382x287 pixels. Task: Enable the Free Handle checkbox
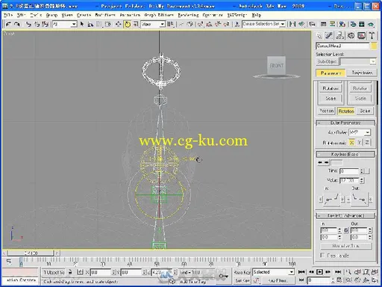point(322,255)
